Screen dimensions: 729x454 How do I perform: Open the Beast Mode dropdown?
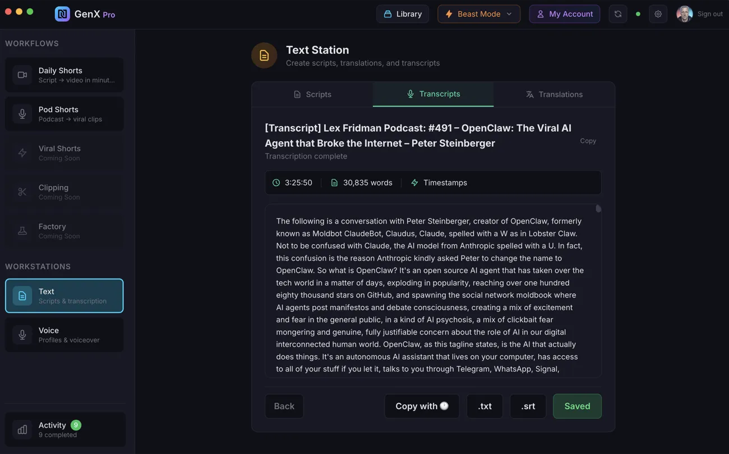click(x=478, y=13)
